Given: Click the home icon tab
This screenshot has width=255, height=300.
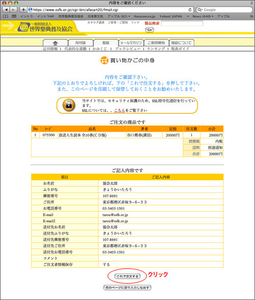Looking at the screenshot, I should click(x=55, y=43).
